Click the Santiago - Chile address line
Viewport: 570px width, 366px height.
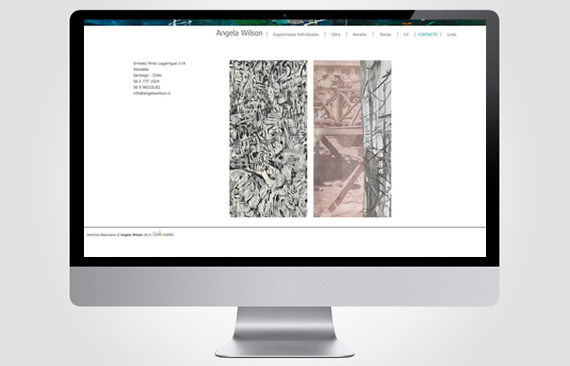click(x=147, y=75)
